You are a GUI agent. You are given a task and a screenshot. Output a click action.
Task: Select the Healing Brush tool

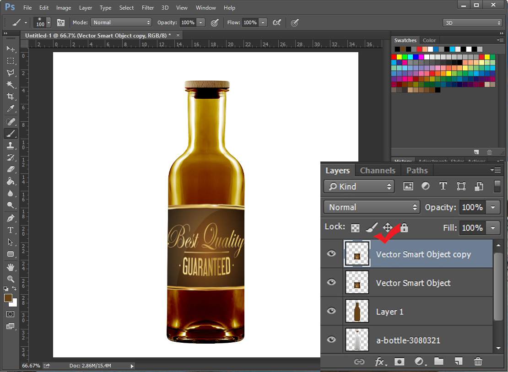click(11, 122)
